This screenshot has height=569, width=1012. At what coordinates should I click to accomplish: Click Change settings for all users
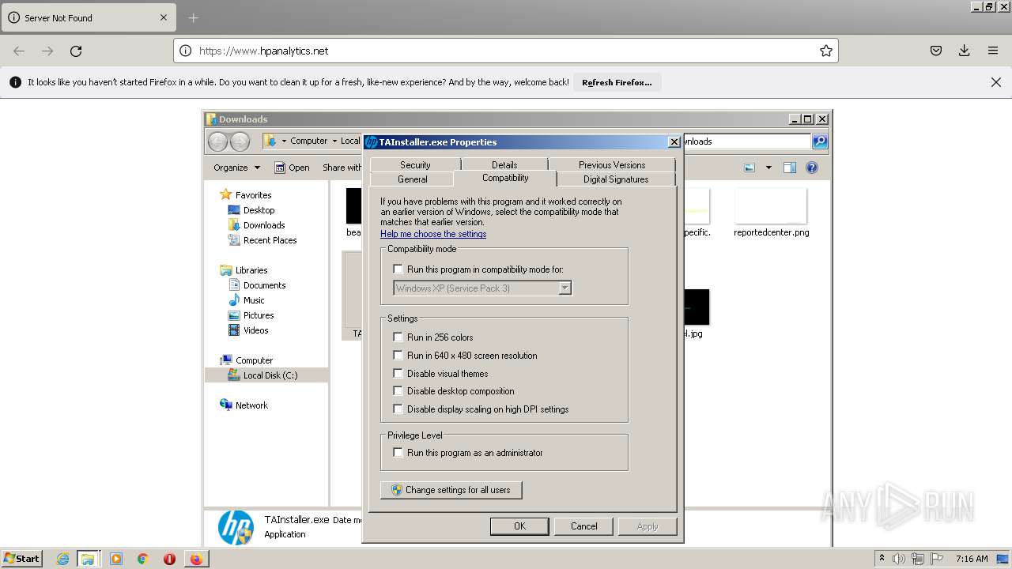[x=451, y=490]
